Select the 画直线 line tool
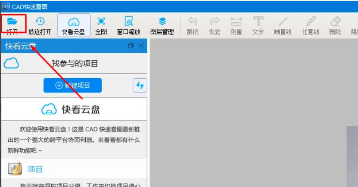The width and height of the screenshot is (358, 187). (283, 25)
